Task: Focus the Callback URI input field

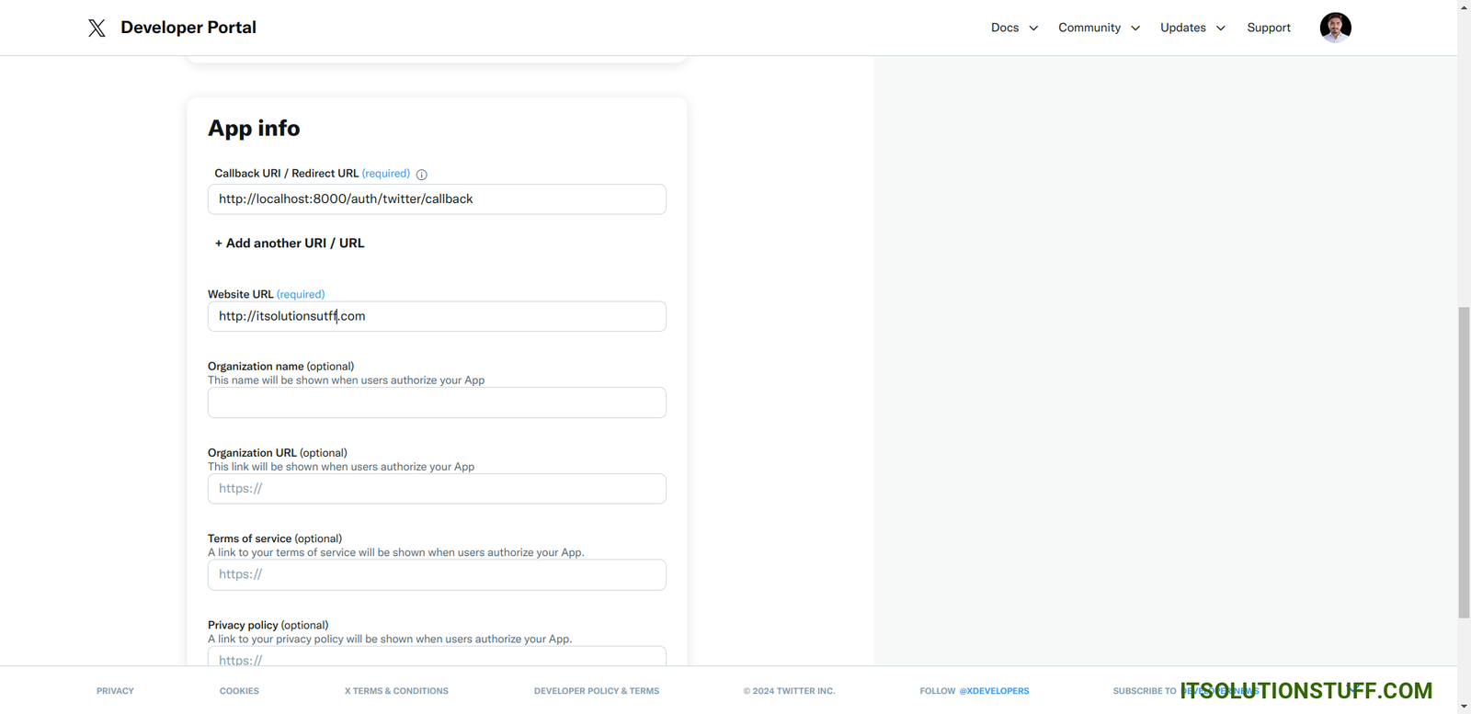Action: coord(437,199)
